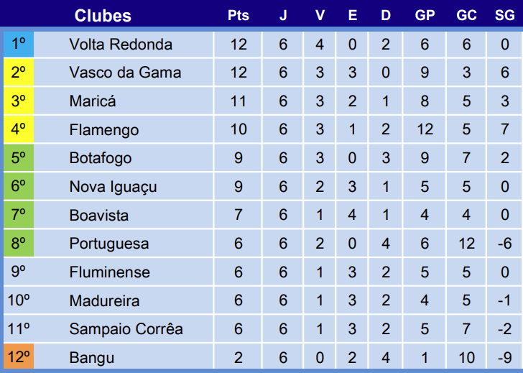Click Maricá's 11 points cell
Image resolution: width=523 pixels, height=373 pixels.
click(238, 101)
